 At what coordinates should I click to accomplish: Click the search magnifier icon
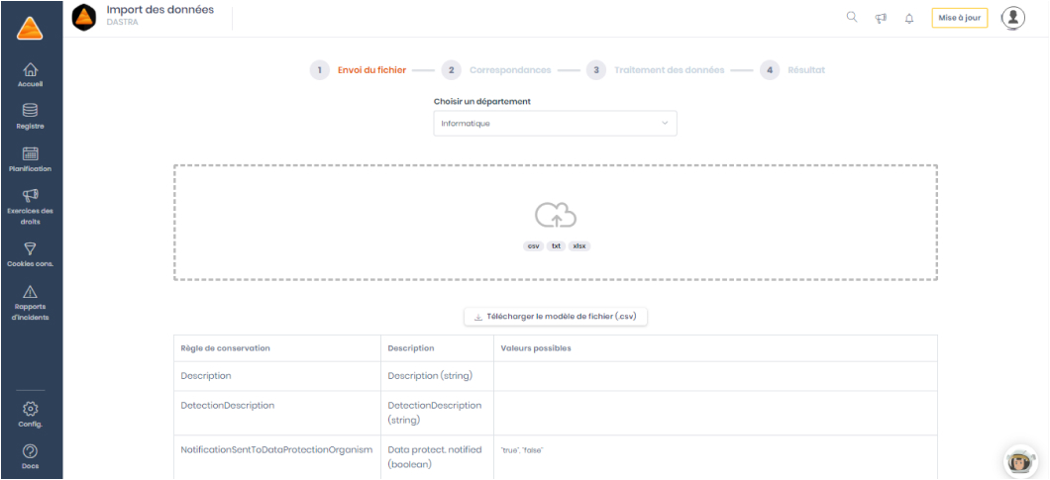[x=852, y=18]
